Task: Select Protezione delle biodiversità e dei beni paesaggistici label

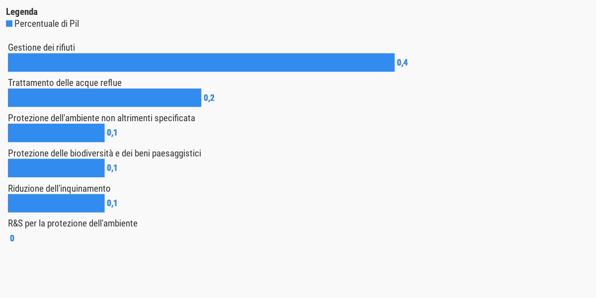Action: pos(104,153)
